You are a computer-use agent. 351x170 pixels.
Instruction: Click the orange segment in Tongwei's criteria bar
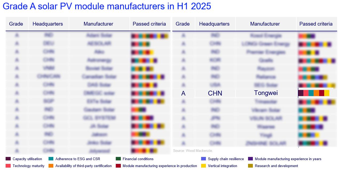pos(316,93)
